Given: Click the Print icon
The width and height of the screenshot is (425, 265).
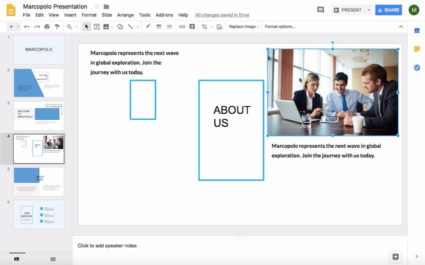Looking at the screenshot, I should click(x=46, y=26).
